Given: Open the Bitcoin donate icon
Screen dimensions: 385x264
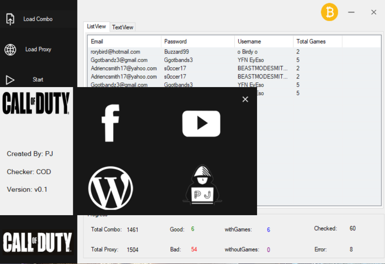Looking at the screenshot, I should (329, 12).
